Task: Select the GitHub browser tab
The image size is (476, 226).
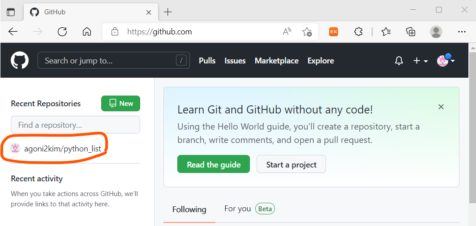Action: [x=90, y=13]
